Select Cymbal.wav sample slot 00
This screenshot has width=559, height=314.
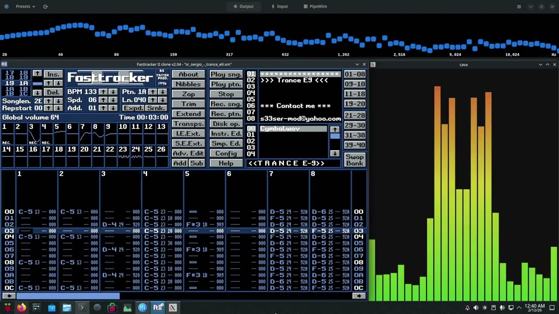point(293,129)
